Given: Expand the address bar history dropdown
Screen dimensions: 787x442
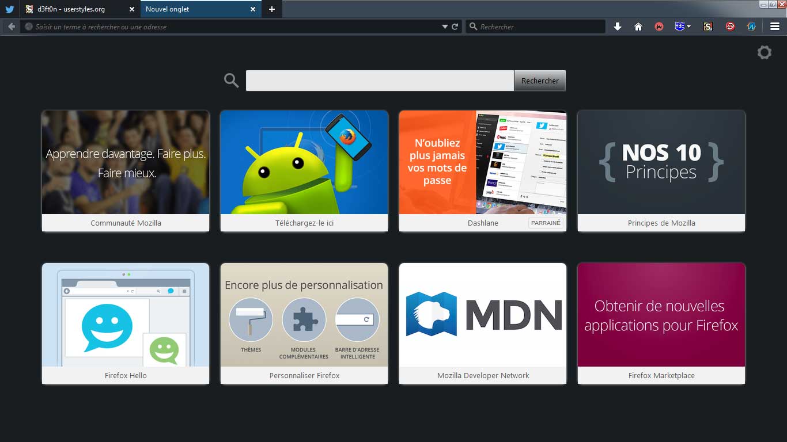Looking at the screenshot, I should 445,26.
